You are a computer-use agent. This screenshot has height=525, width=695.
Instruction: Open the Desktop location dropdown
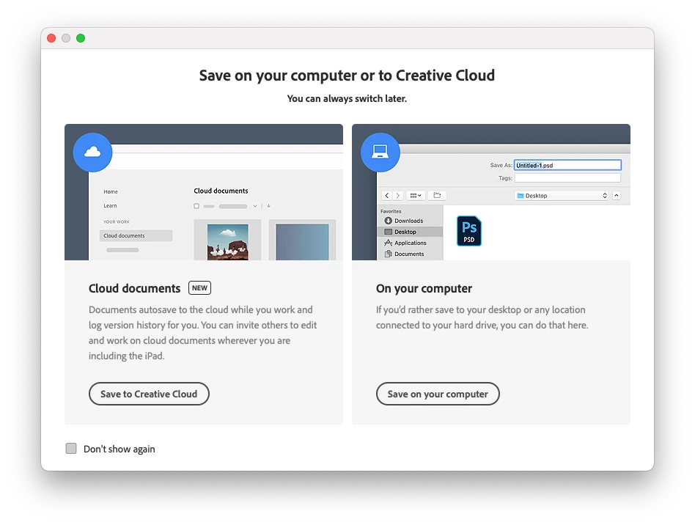coord(562,196)
